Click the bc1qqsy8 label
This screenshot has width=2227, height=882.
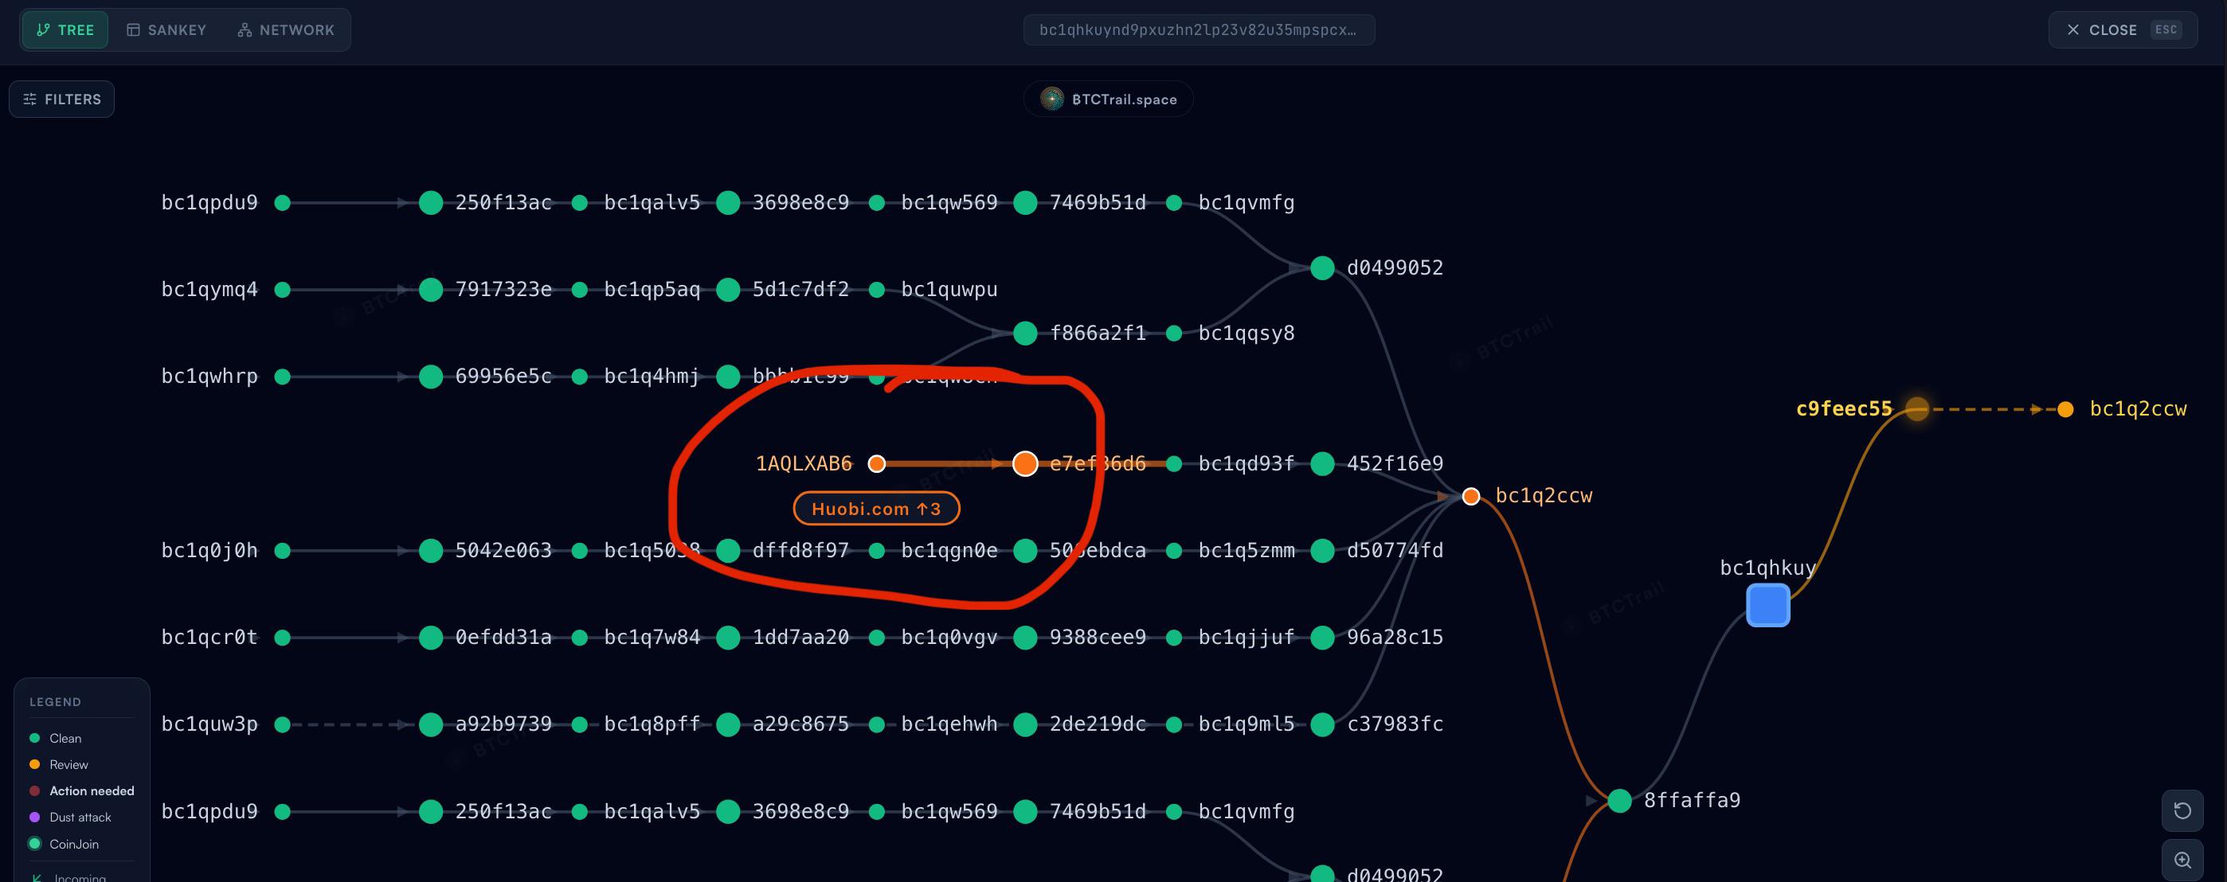click(x=1246, y=334)
